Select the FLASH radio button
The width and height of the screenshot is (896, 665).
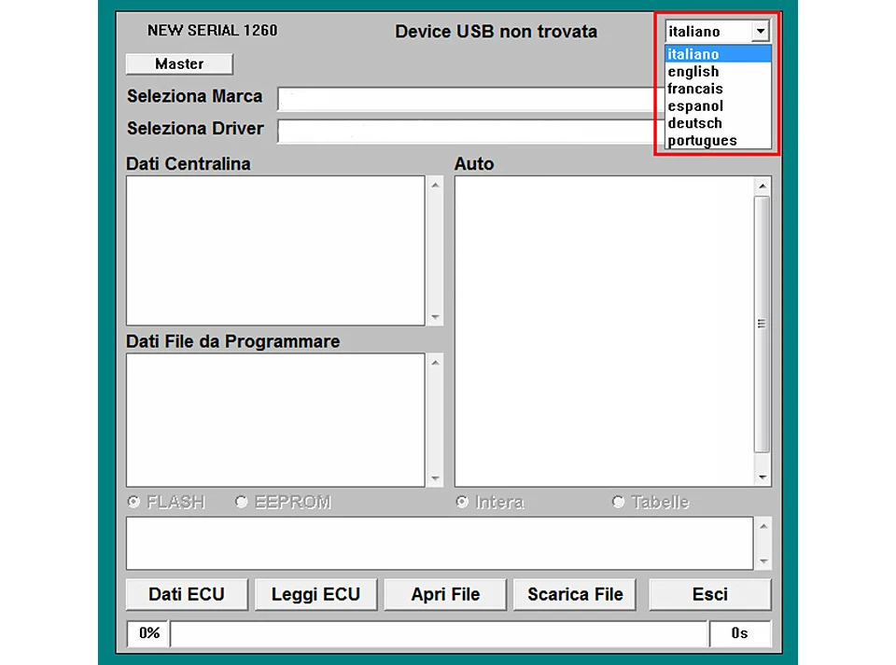[133, 502]
